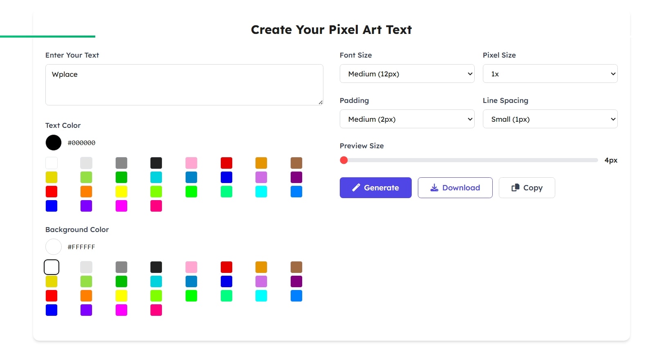
Task: Click the Generate button with pencil icon
Action: [375, 188]
